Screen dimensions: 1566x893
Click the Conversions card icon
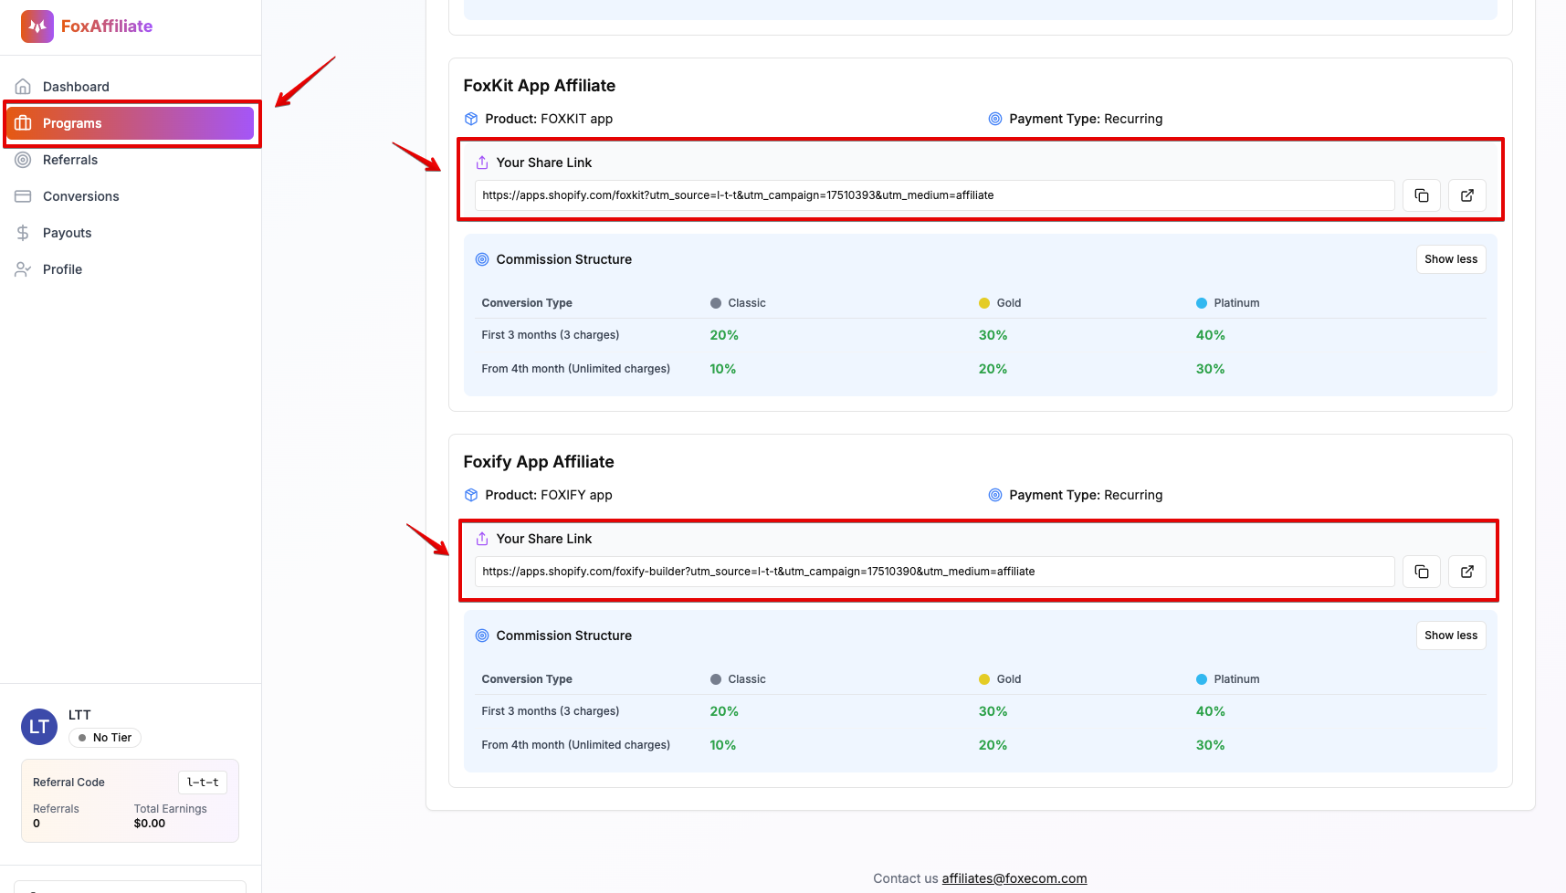tap(23, 196)
